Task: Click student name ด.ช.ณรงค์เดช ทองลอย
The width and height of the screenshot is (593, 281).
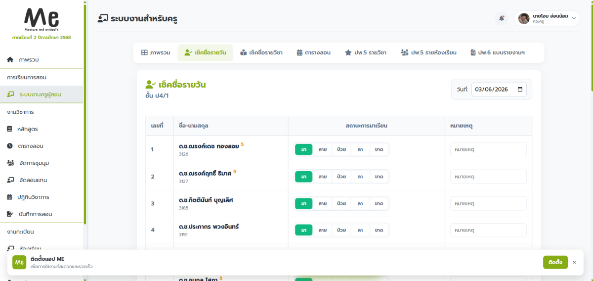Action: click(209, 146)
